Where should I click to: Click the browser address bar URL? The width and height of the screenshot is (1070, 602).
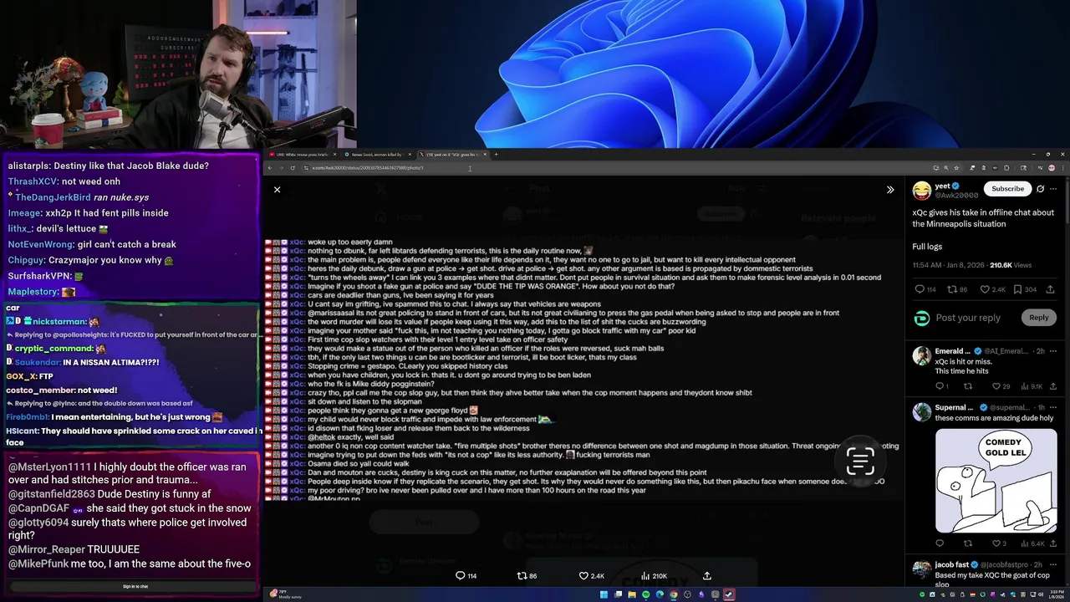368,168
